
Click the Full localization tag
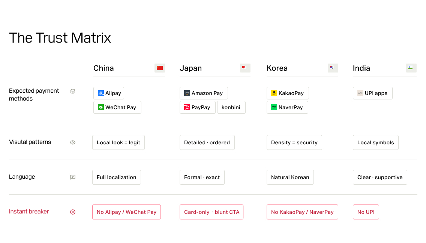pyautogui.click(x=117, y=177)
